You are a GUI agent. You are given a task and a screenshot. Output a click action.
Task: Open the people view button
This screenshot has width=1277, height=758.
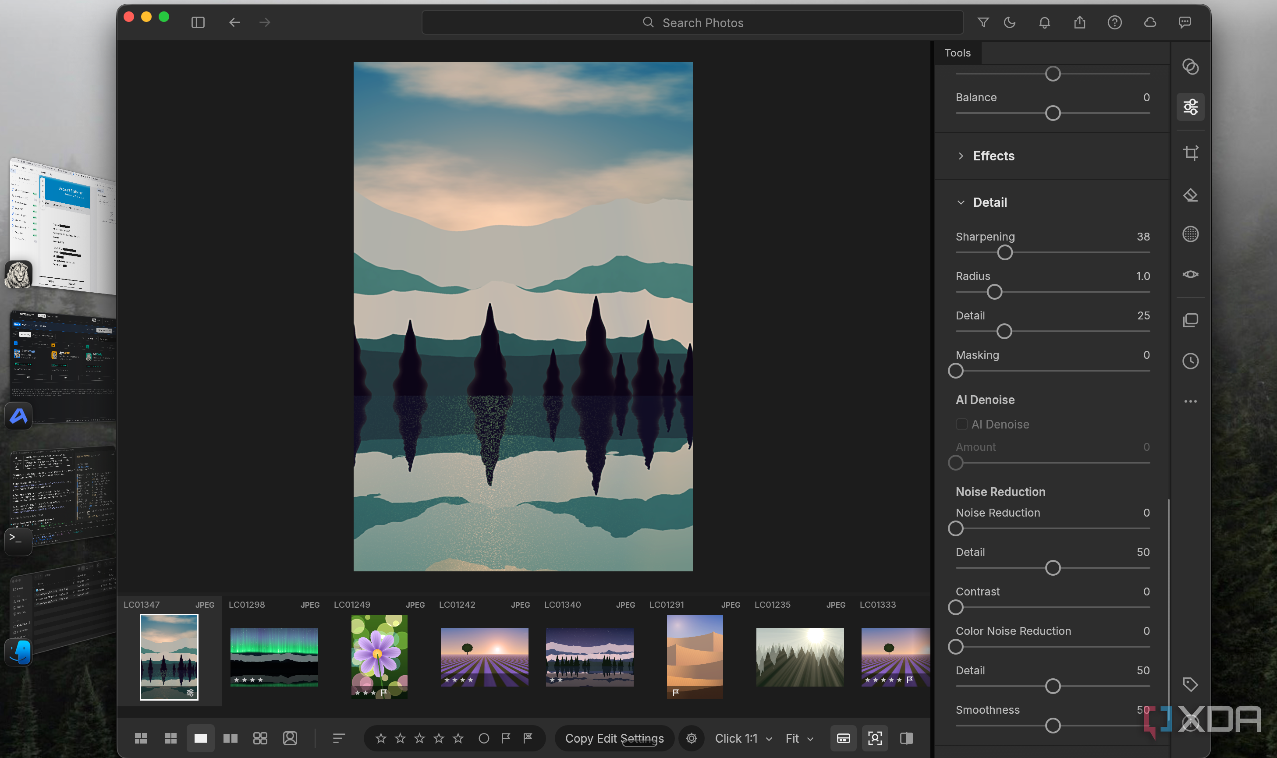pyautogui.click(x=290, y=738)
